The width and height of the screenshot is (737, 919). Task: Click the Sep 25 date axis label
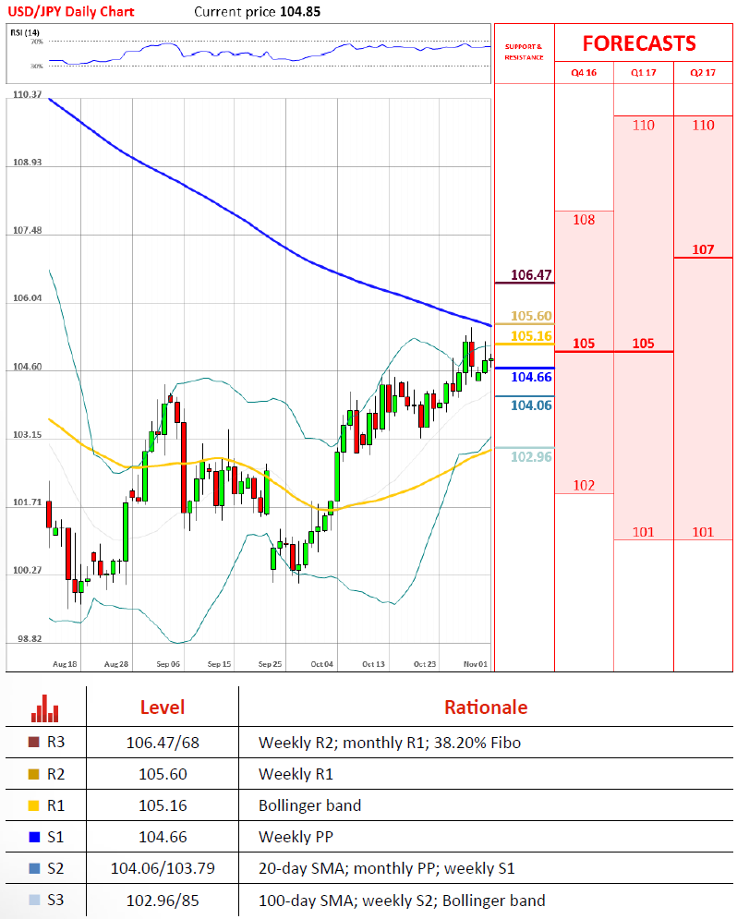(x=270, y=664)
